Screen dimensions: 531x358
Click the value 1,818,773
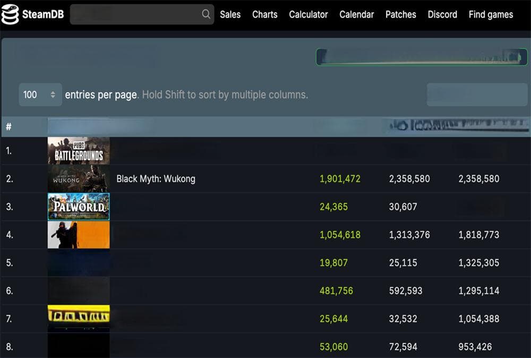point(479,235)
